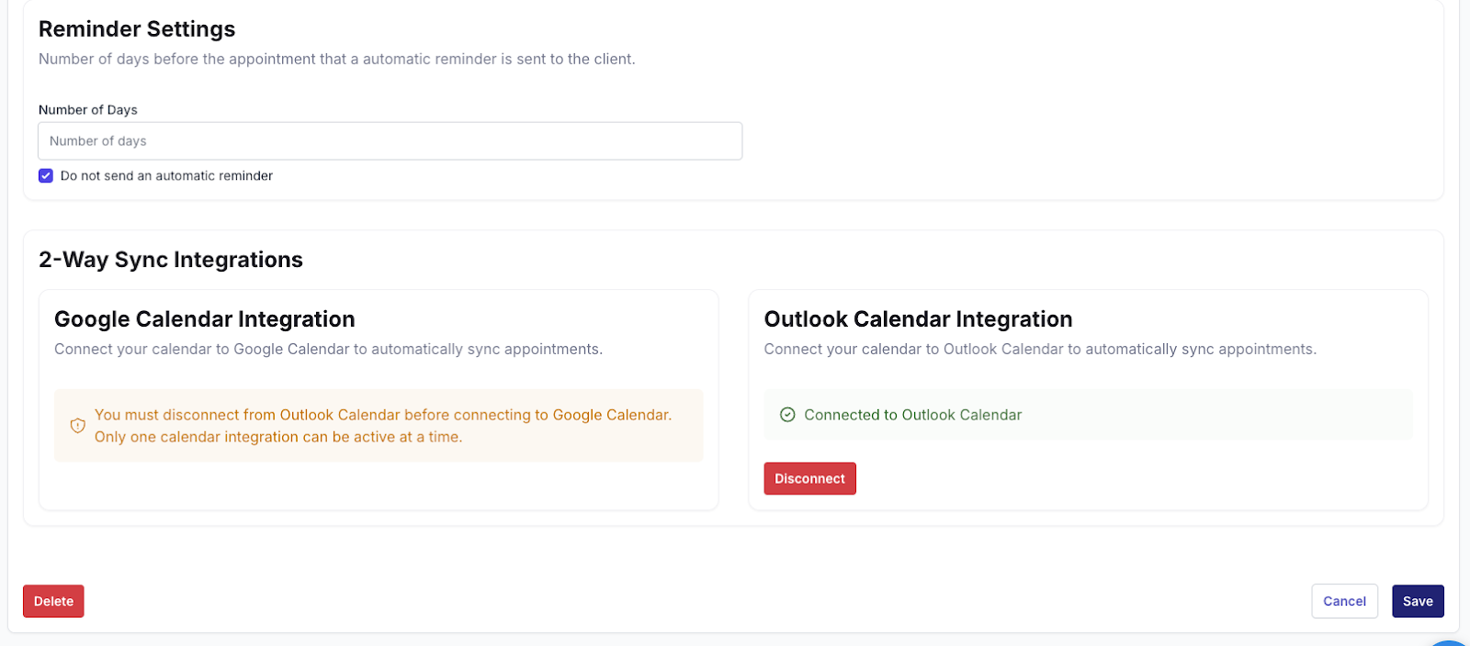
Task: Select the Outlook Calendar Integration title
Action: pos(918,319)
